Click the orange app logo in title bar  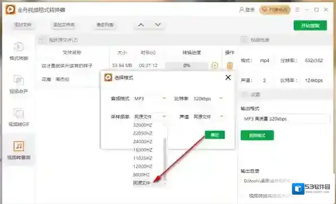pos(10,10)
